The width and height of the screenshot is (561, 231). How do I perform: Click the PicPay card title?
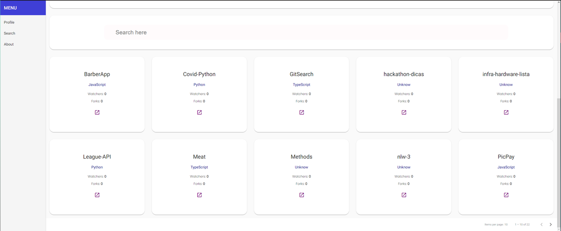[506, 157]
